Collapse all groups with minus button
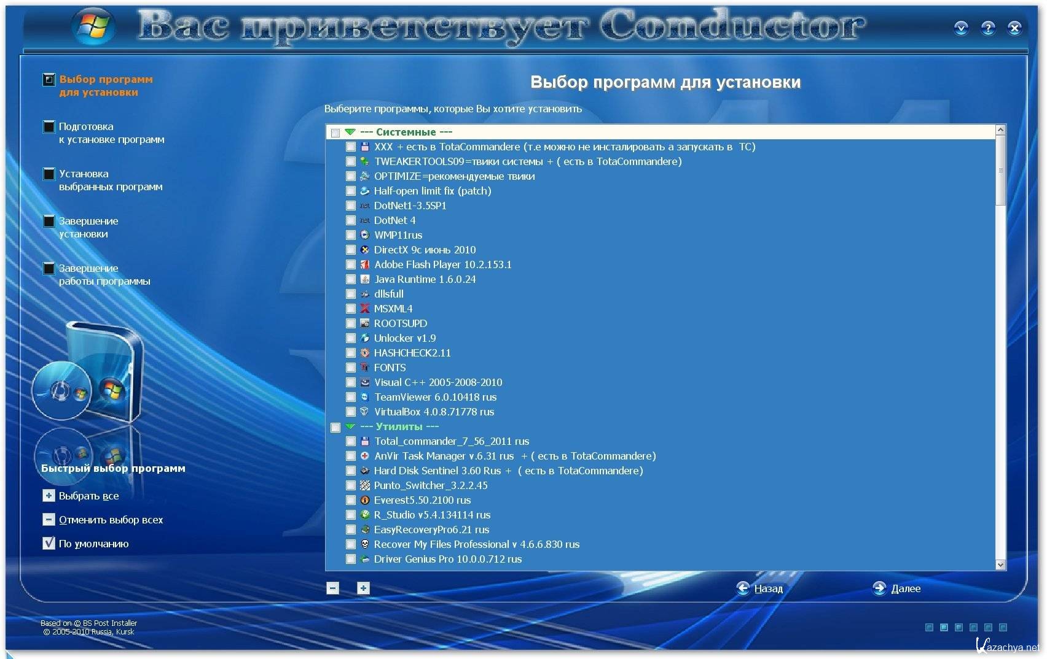 point(332,588)
